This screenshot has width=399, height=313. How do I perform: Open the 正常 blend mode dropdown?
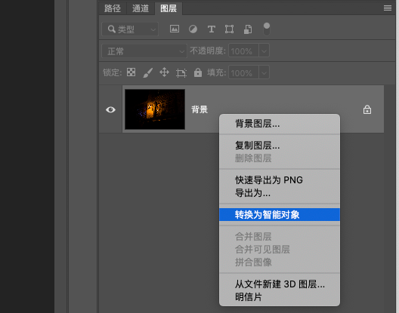pyautogui.click(x=144, y=51)
